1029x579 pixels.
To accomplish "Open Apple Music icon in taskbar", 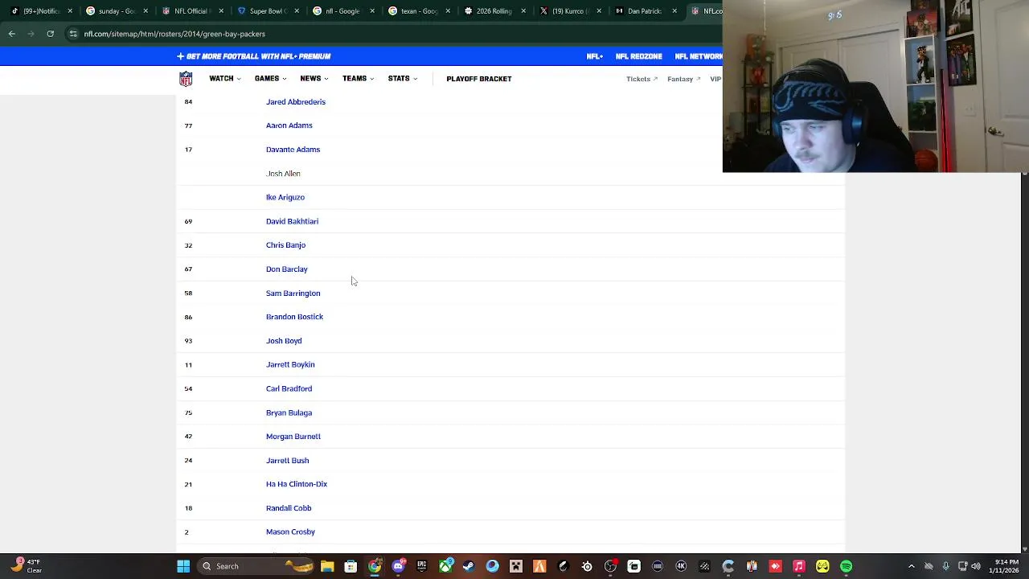I will [798, 566].
